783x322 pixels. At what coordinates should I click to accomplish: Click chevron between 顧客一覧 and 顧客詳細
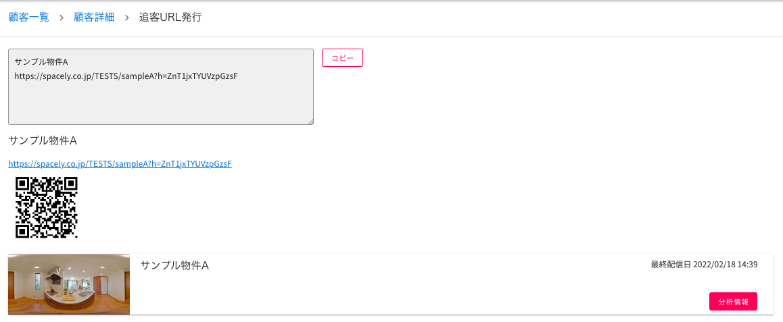62,18
